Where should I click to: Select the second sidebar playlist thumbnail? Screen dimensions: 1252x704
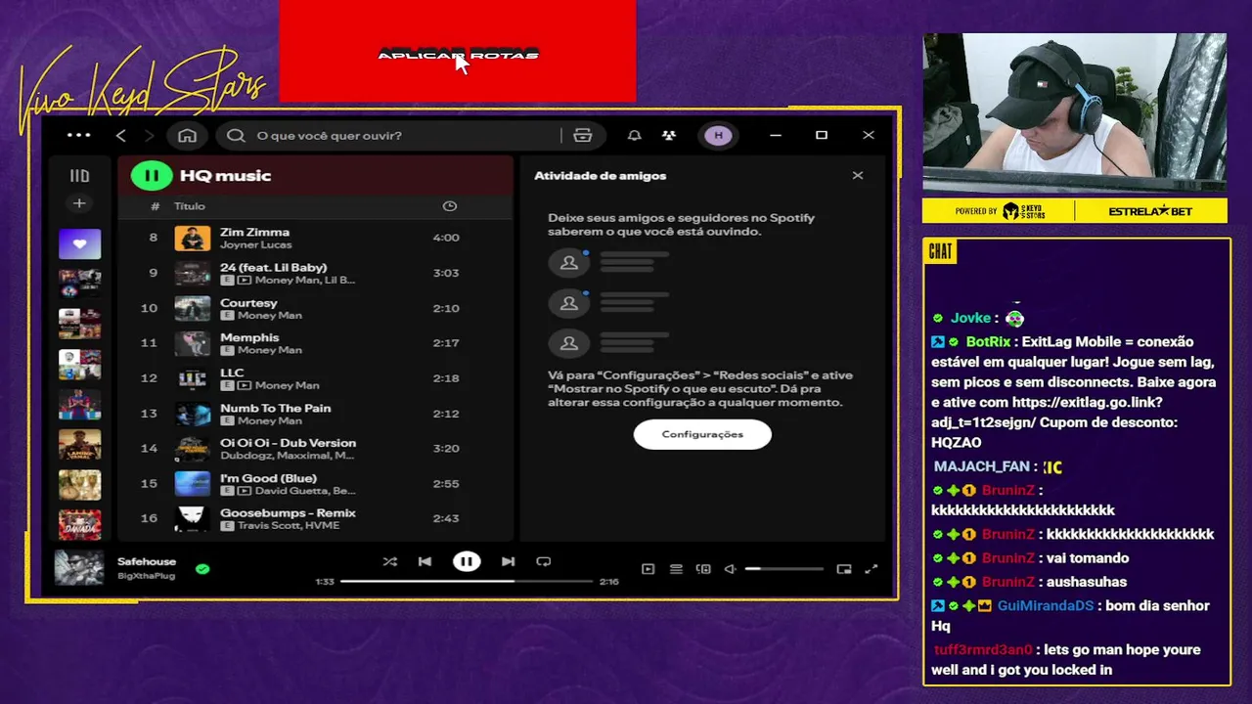pos(79,284)
